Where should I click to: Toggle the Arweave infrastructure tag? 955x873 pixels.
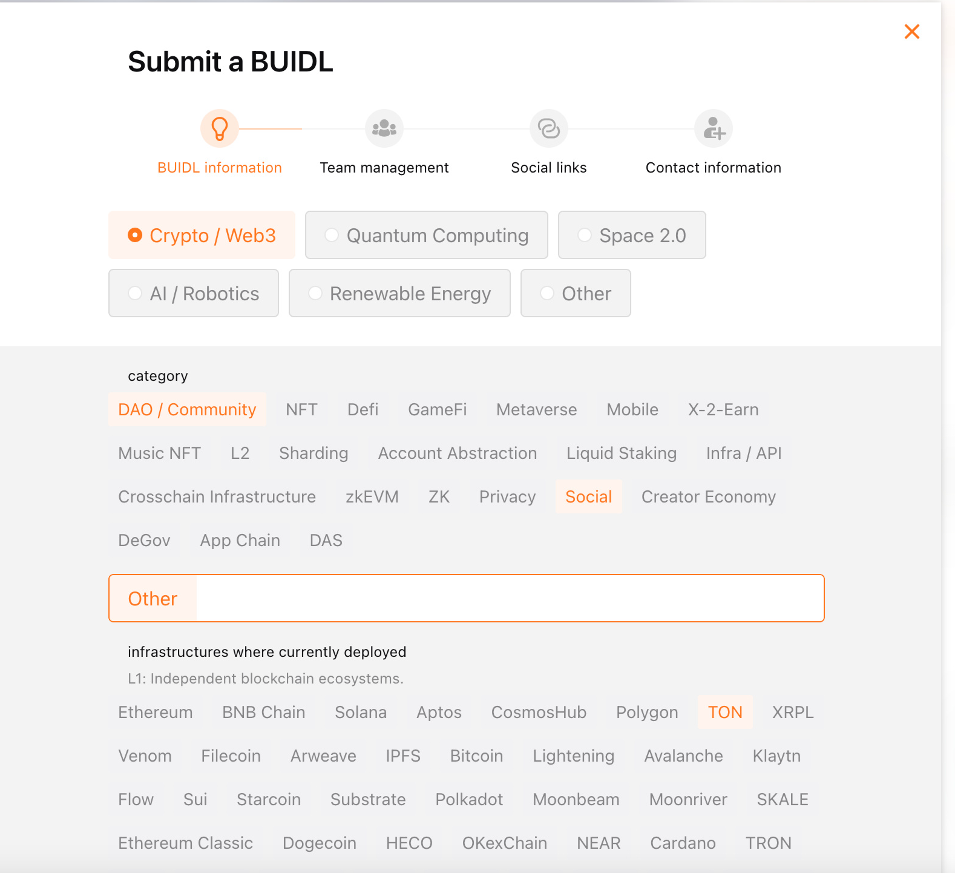(x=324, y=756)
